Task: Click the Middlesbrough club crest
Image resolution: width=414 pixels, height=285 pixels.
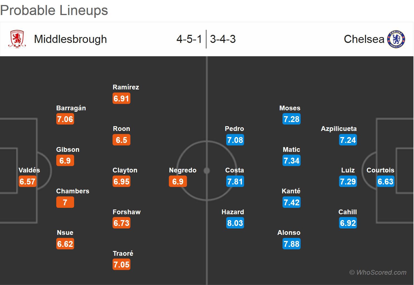Action: (17, 39)
